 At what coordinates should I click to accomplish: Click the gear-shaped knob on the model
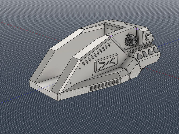pos(131,40)
